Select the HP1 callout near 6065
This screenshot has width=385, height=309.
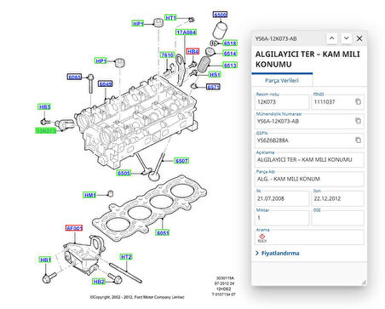pos(101,60)
